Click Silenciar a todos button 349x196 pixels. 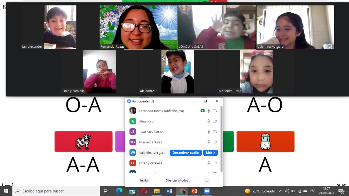click(x=177, y=180)
